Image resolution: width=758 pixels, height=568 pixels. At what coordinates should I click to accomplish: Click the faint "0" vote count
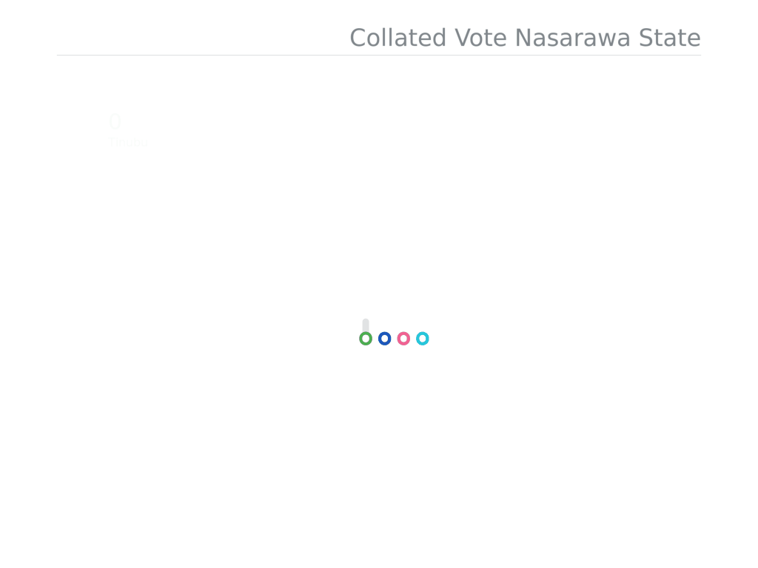115,122
